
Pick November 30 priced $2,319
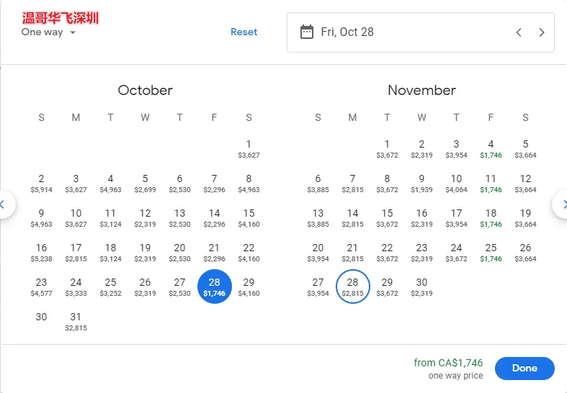click(x=421, y=287)
